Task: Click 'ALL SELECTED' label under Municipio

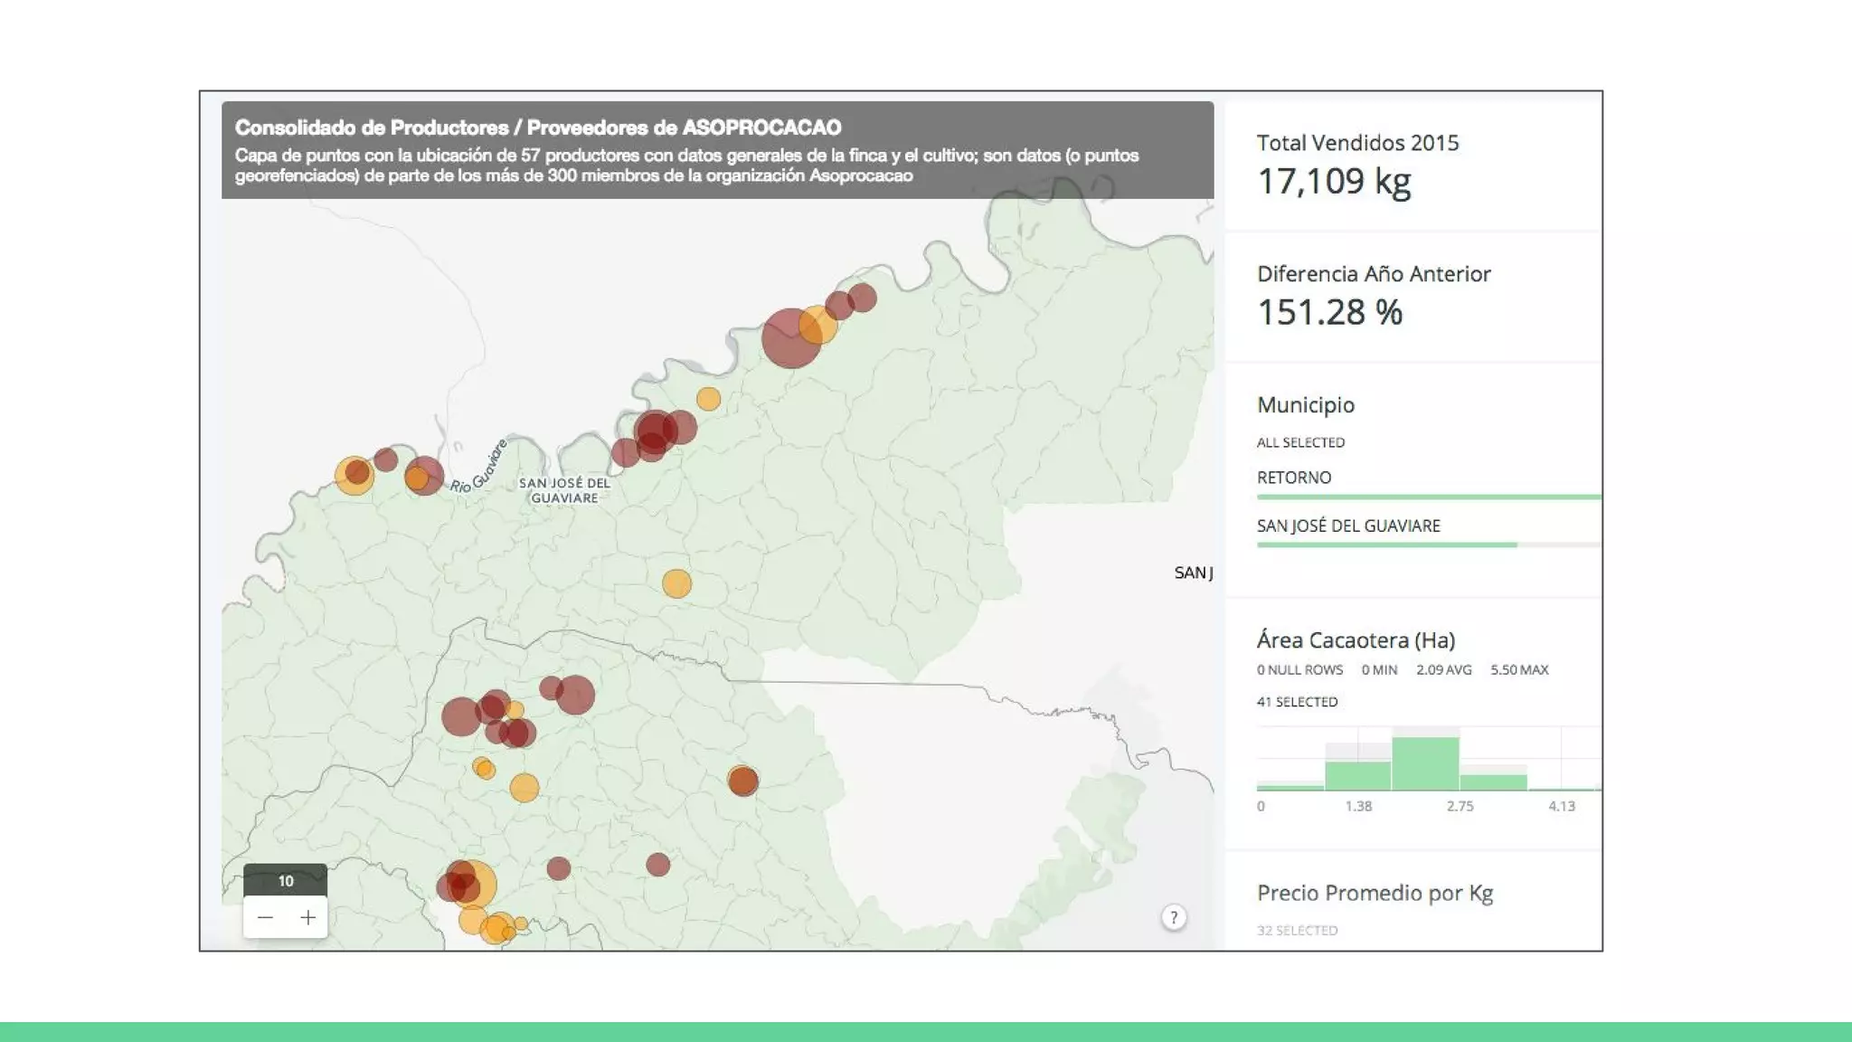Action: pyautogui.click(x=1300, y=442)
